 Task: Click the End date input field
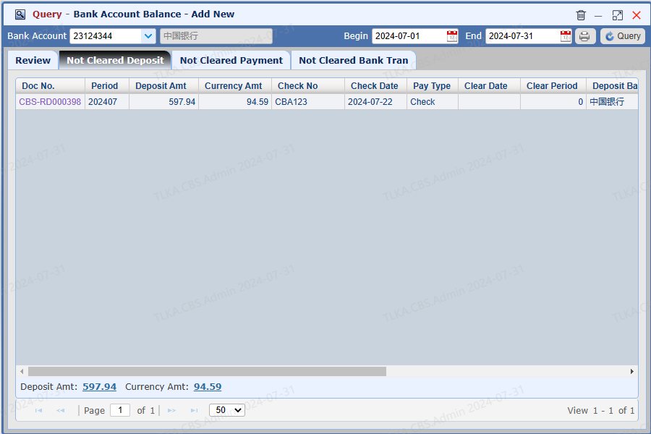coord(523,36)
